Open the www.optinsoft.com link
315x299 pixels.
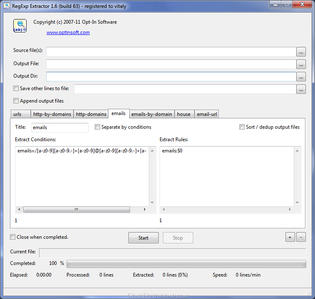68,32
